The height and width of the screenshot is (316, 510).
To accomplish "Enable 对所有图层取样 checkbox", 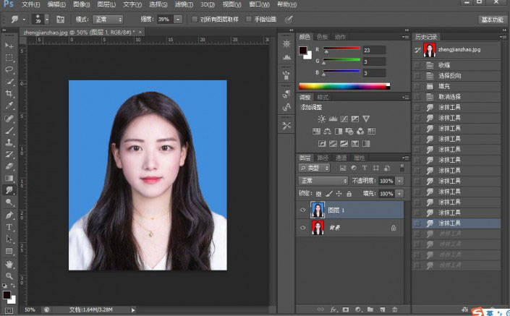I will point(195,20).
